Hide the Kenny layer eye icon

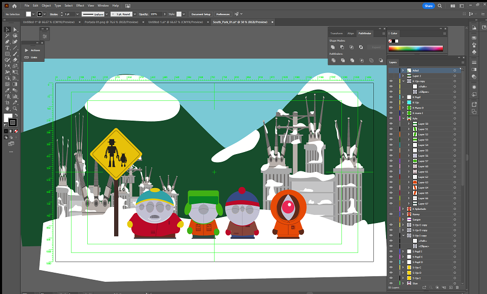click(x=391, y=214)
